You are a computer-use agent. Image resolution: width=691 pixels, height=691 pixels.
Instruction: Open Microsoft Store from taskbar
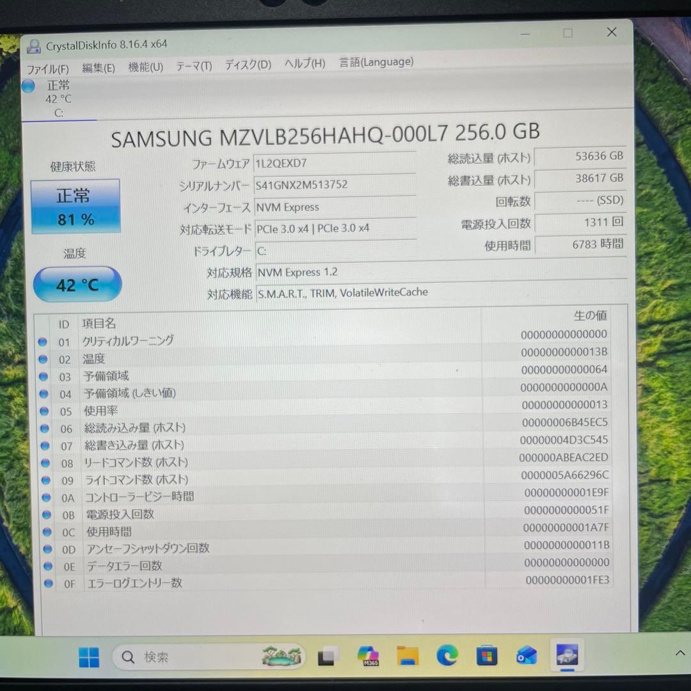tap(487, 655)
